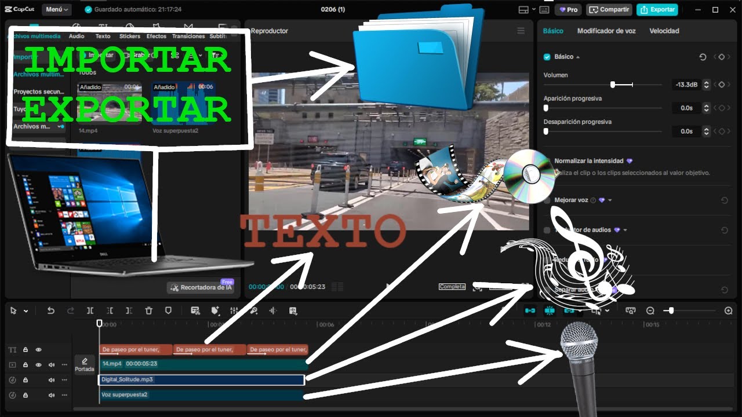The width and height of the screenshot is (742, 417).
Task: Add a marker with shield icon
Action: click(168, 310)
